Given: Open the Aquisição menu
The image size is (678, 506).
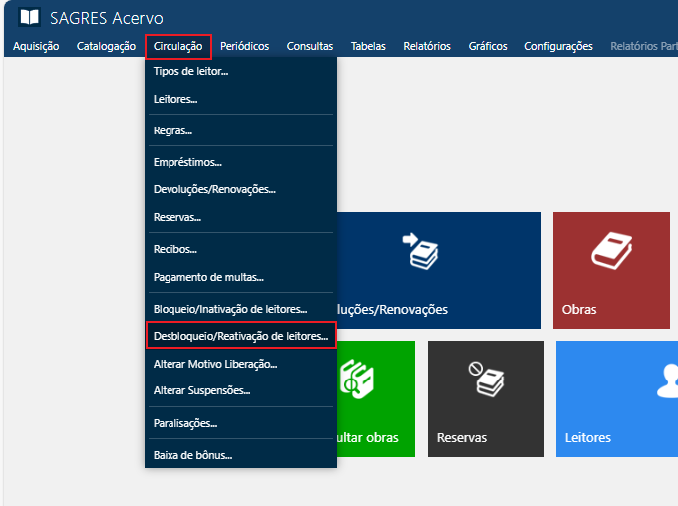Looking at the screenshot, I should point(36,46).
